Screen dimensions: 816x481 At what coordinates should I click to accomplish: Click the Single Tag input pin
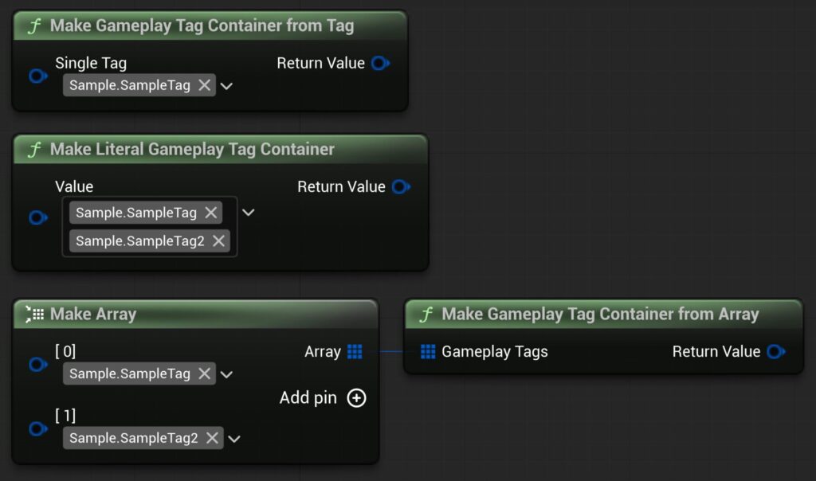pyautogui.click(x=37, y=76)
